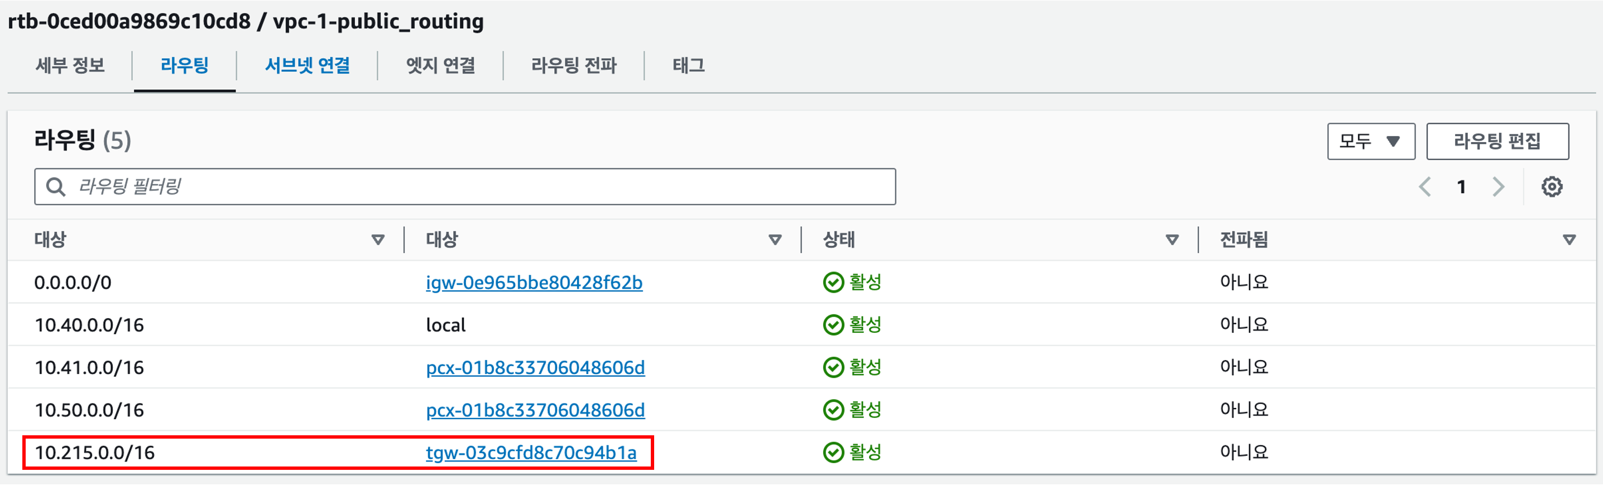Click route table title rtb-0ced00a9869c10cd8
Image resolution: width=1603 pixels, height=486 pixels.
129,22
